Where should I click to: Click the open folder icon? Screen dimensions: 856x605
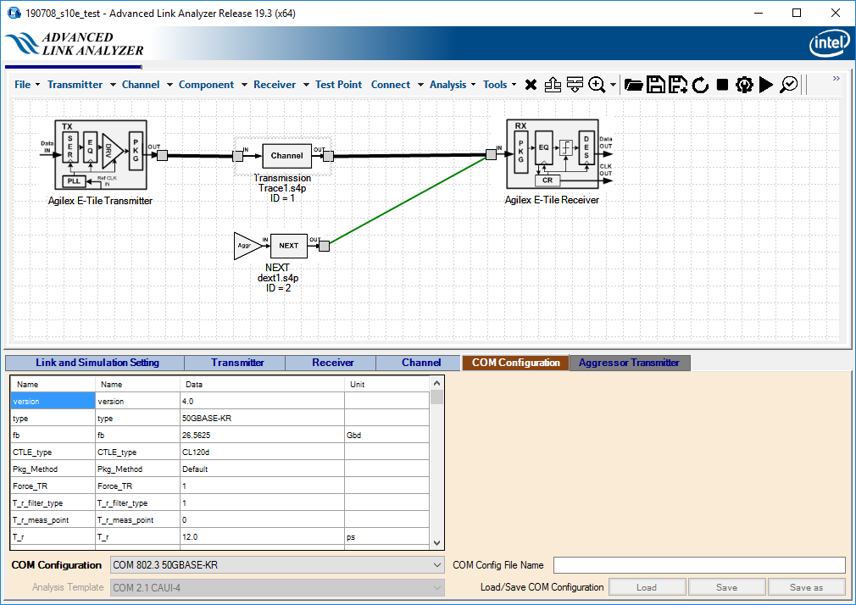coord(633,85)
